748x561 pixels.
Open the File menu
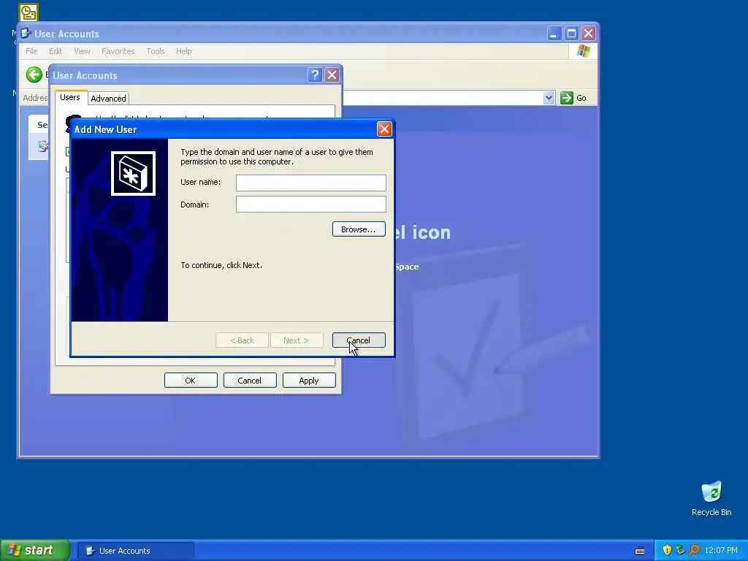(31, 51)
